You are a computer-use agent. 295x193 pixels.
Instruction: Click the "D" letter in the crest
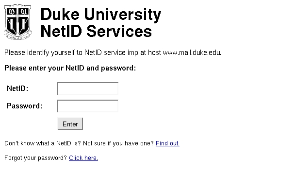12,12
